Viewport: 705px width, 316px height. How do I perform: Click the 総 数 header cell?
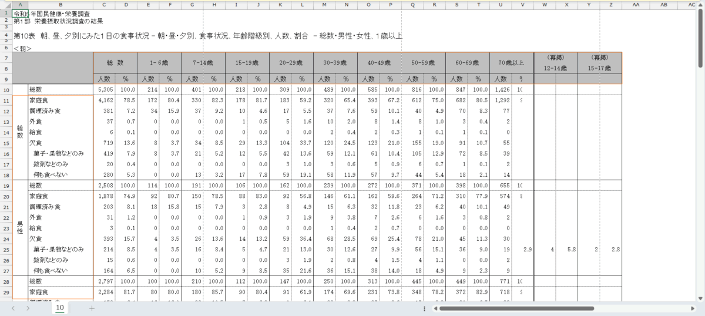pos(115,62)
